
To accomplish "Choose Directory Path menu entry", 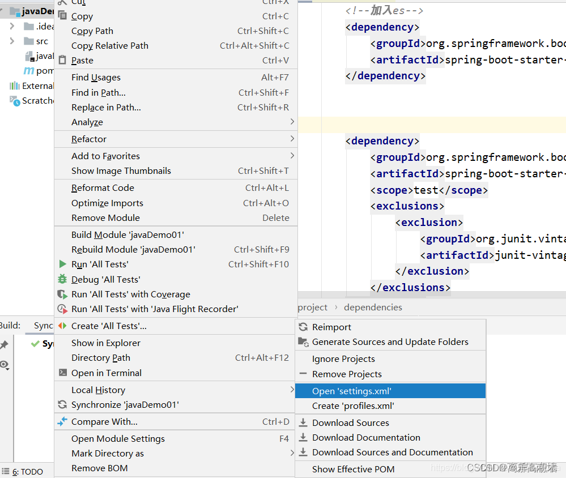I will pos(176,358).
